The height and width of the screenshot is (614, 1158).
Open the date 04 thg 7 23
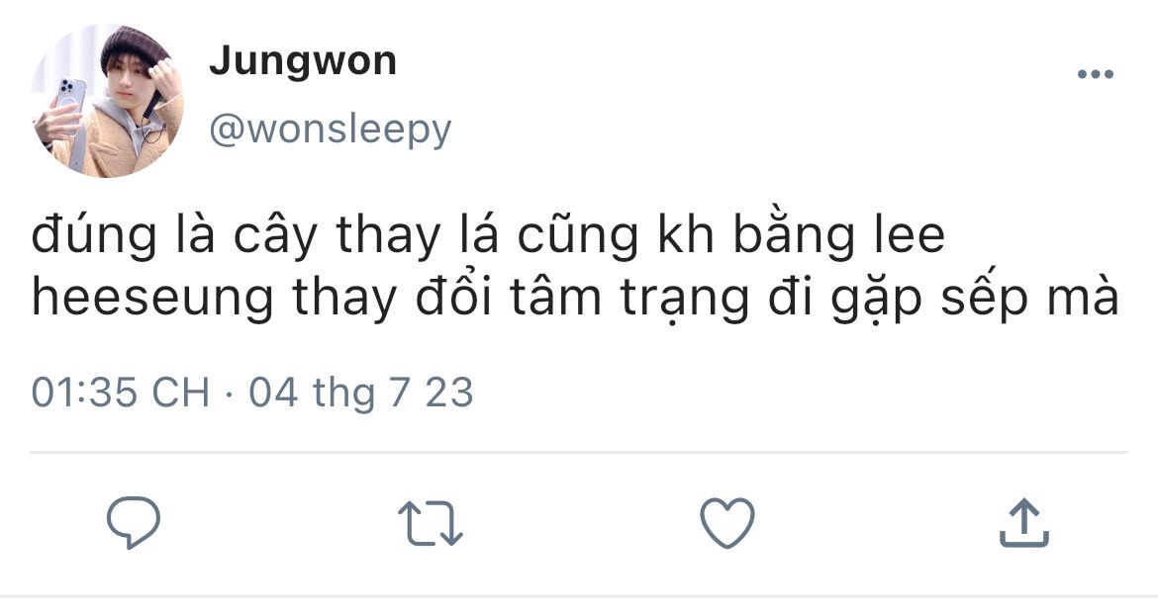click(x=360, y=392)
